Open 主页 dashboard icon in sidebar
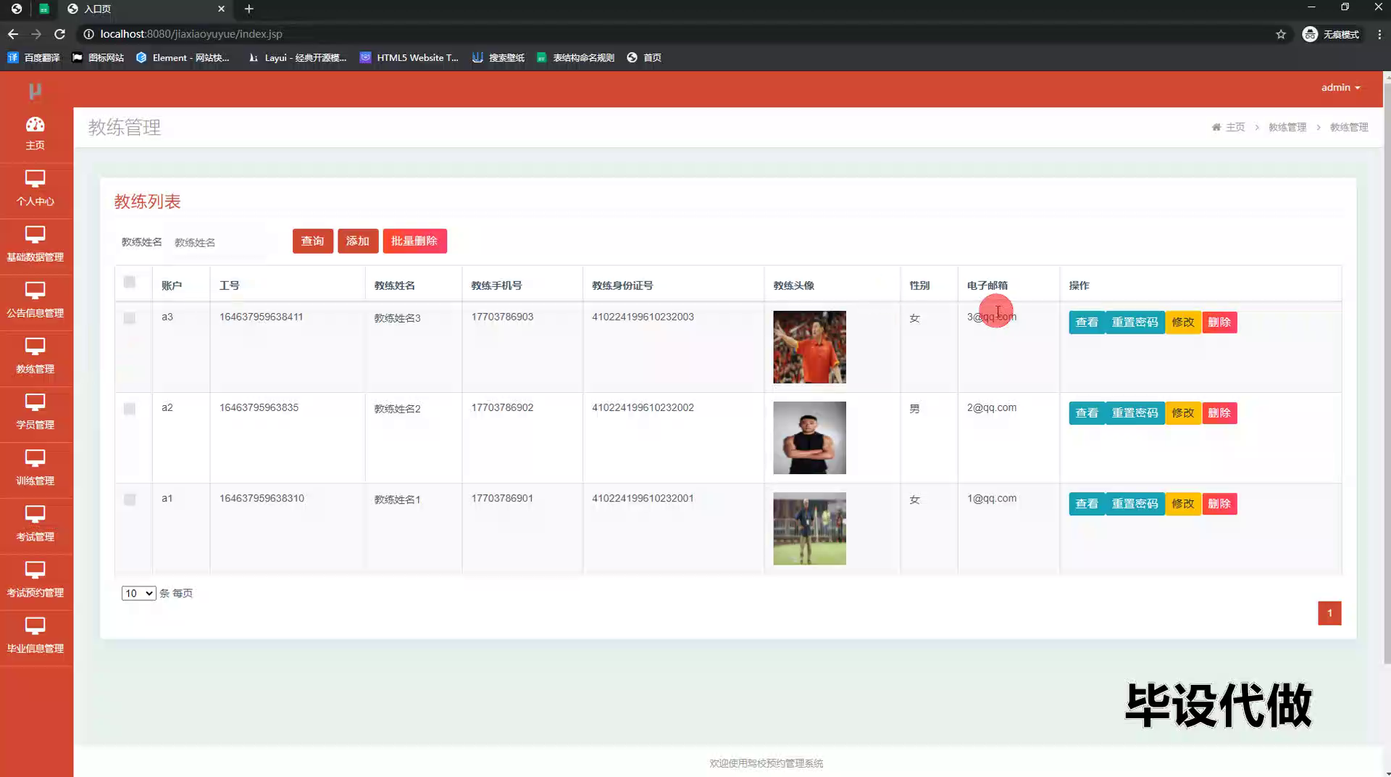This screenshot has height=777, width=1391. click(35, 125)
